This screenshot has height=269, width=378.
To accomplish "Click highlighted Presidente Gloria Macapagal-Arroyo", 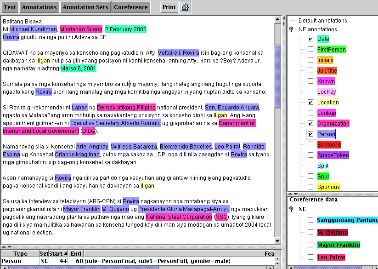I will 184,209.
